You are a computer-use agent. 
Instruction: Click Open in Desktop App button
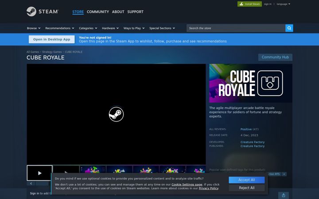pos(52,39)
